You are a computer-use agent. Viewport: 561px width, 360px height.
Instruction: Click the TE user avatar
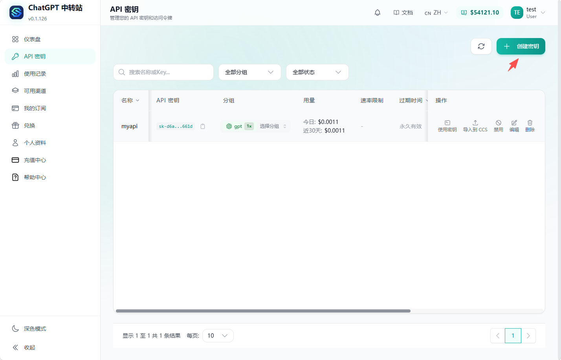(x=517, y=13)
